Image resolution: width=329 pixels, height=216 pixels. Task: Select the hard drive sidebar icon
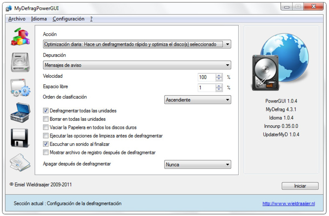pos(20,62)
